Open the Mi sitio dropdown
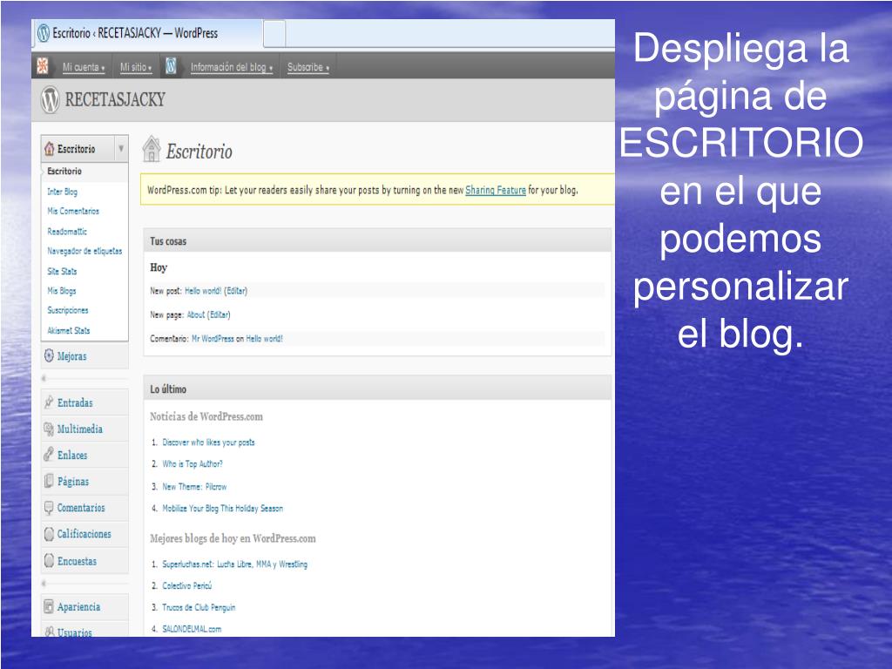 [x=136, y=67]
